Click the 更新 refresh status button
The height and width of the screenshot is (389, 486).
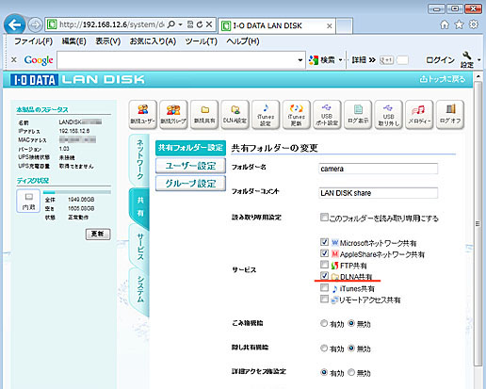pos(98,234)
